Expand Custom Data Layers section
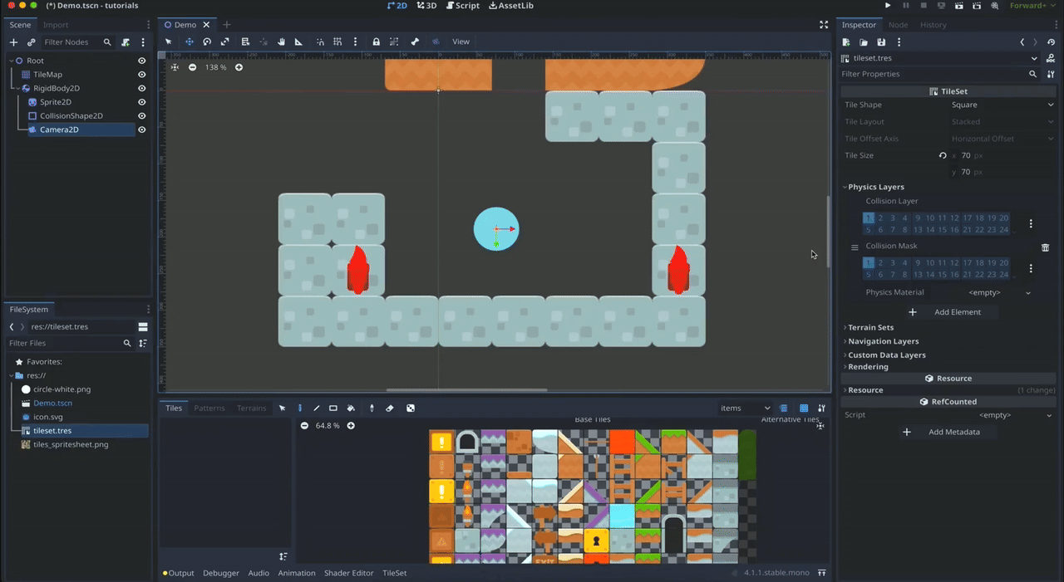The image size is (1064, 582). [x=885, y=355]
